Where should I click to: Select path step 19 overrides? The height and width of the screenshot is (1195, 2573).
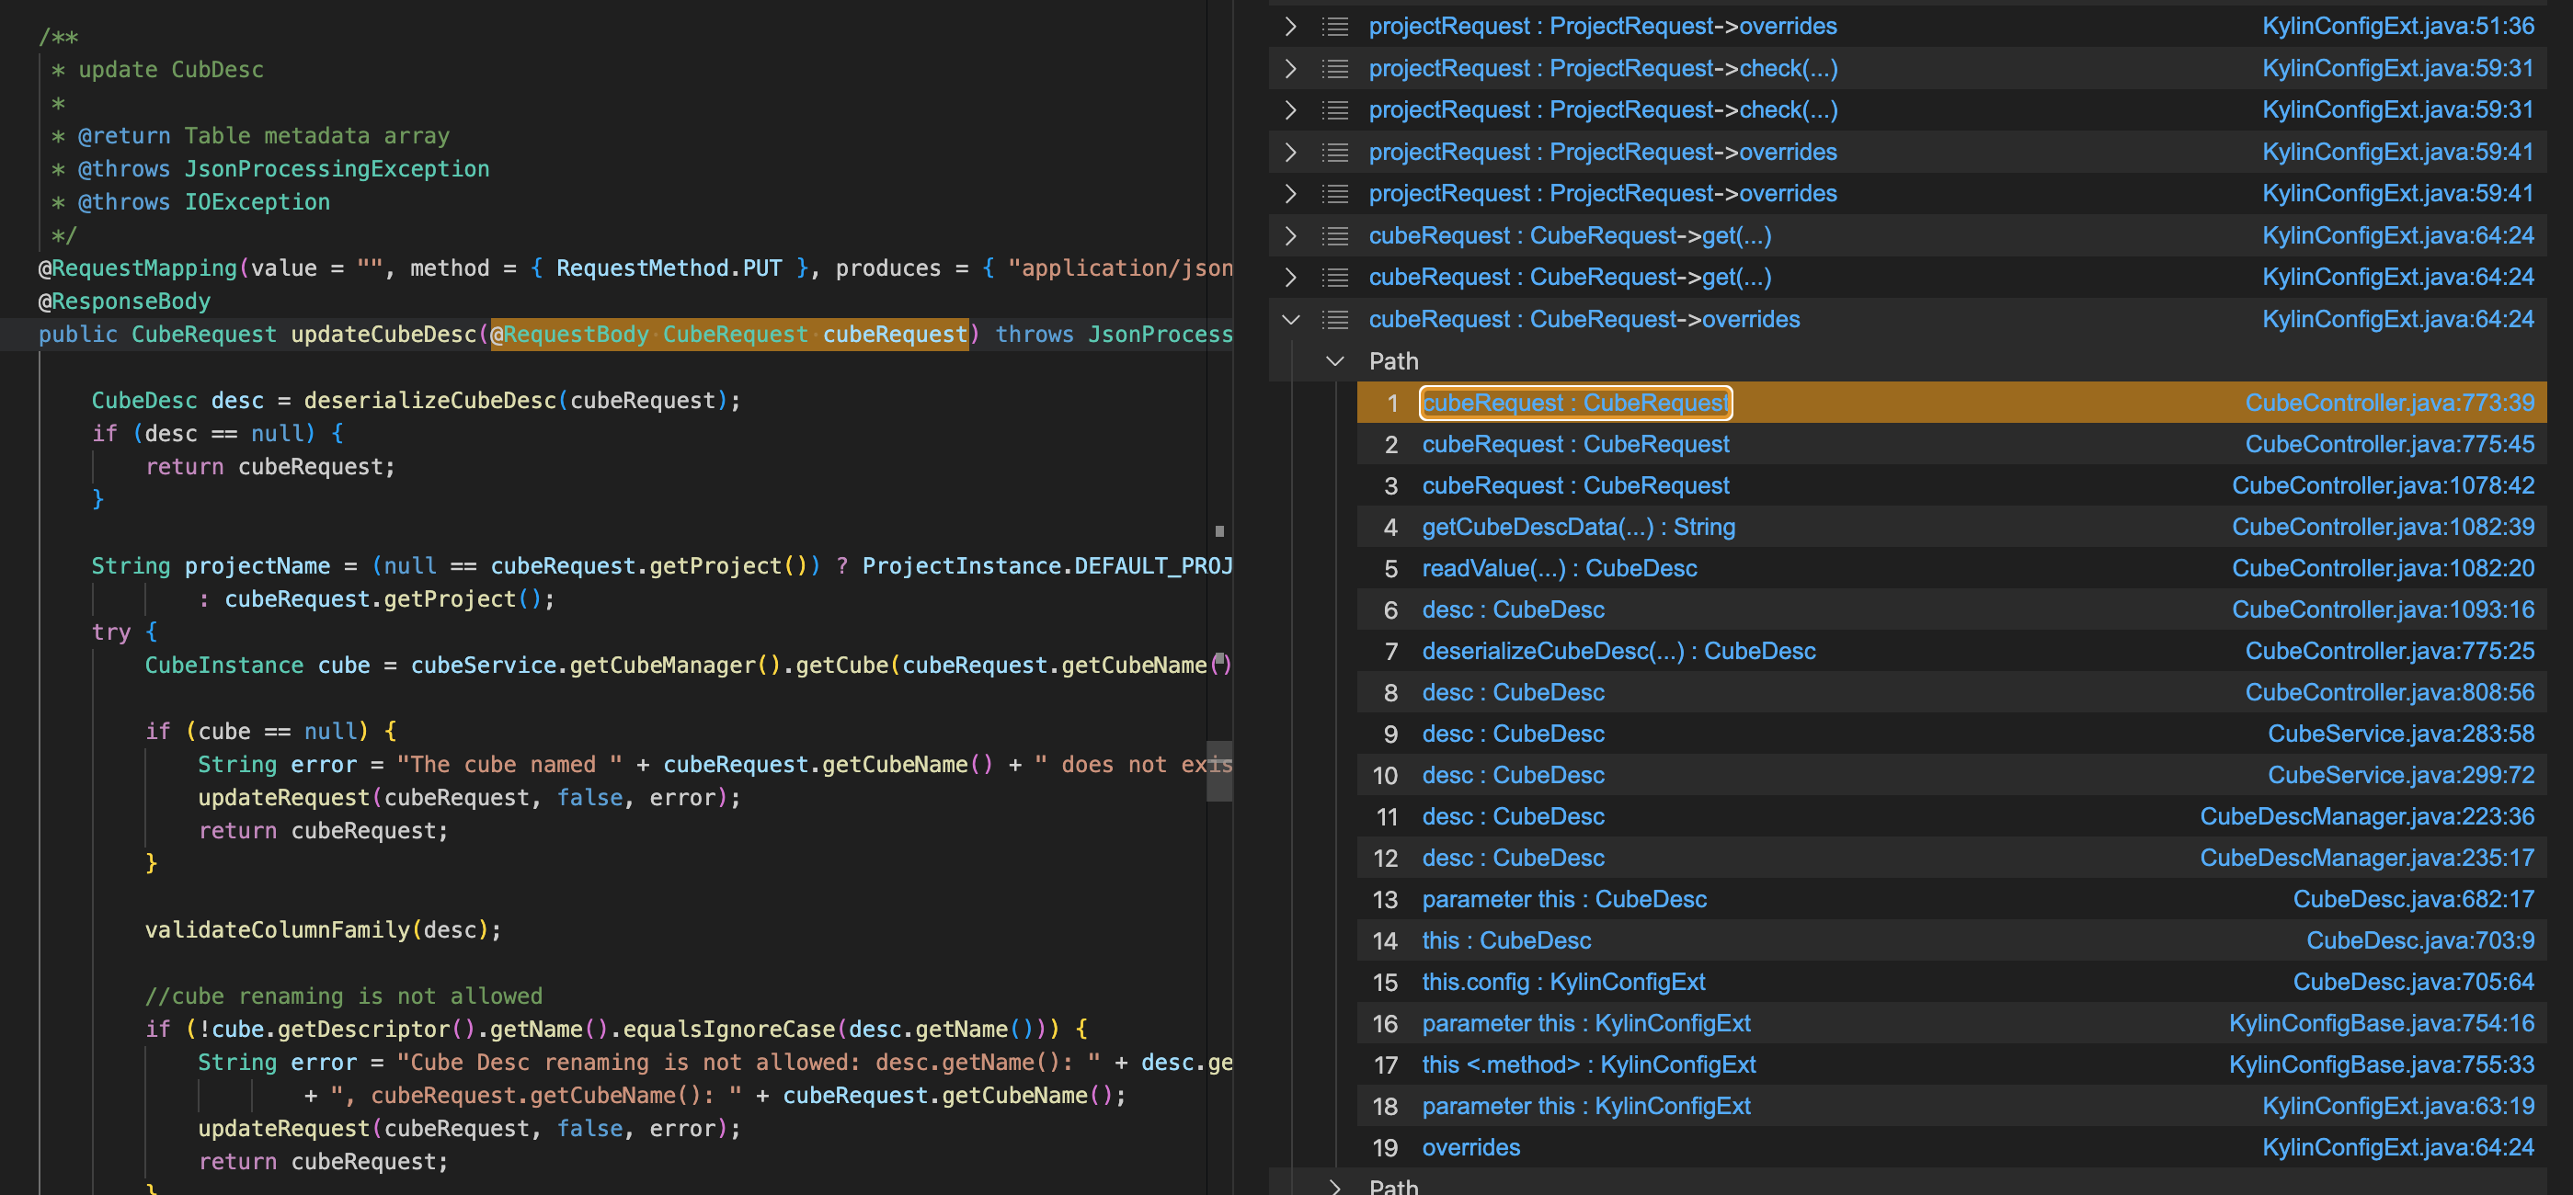pos(1470,1148)
